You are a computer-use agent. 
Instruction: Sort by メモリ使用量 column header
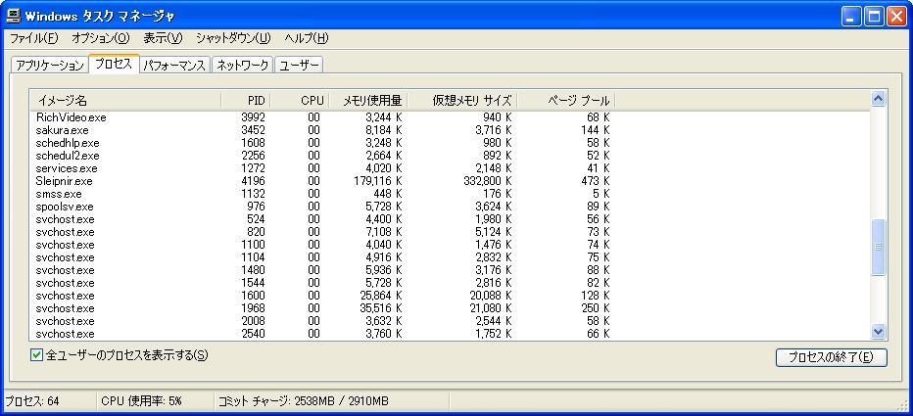(368, 100)
